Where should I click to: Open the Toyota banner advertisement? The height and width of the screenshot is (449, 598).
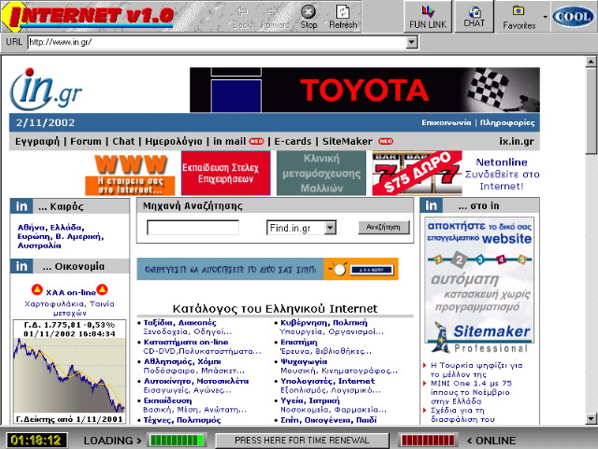(377, 89)
